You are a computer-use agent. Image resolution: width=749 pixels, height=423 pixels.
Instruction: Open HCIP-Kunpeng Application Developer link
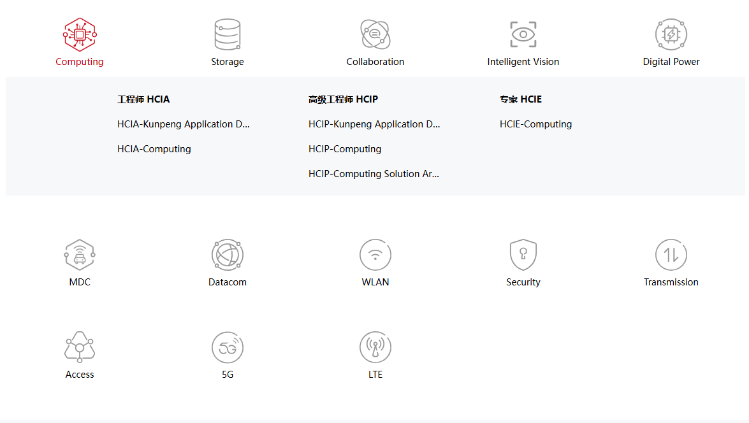pyautogui.click(x=374, y=124)
